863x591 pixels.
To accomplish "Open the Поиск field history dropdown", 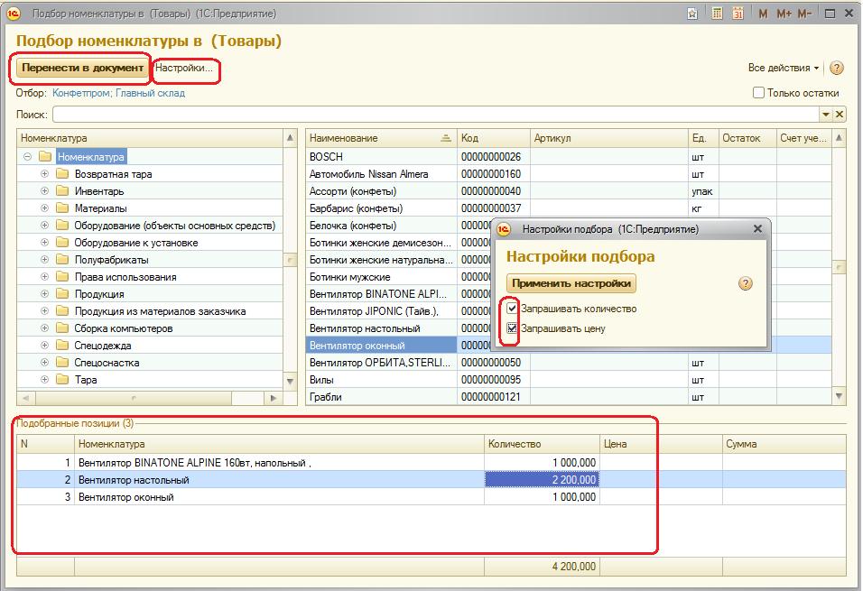I will [825, 115].
